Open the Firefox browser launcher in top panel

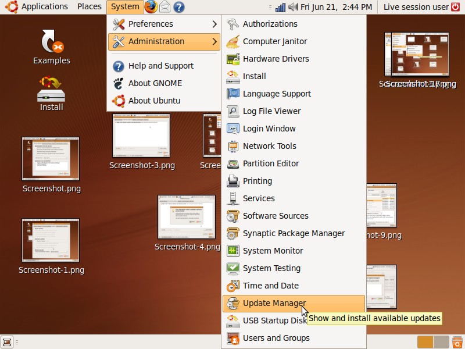[x=151, y=7]
